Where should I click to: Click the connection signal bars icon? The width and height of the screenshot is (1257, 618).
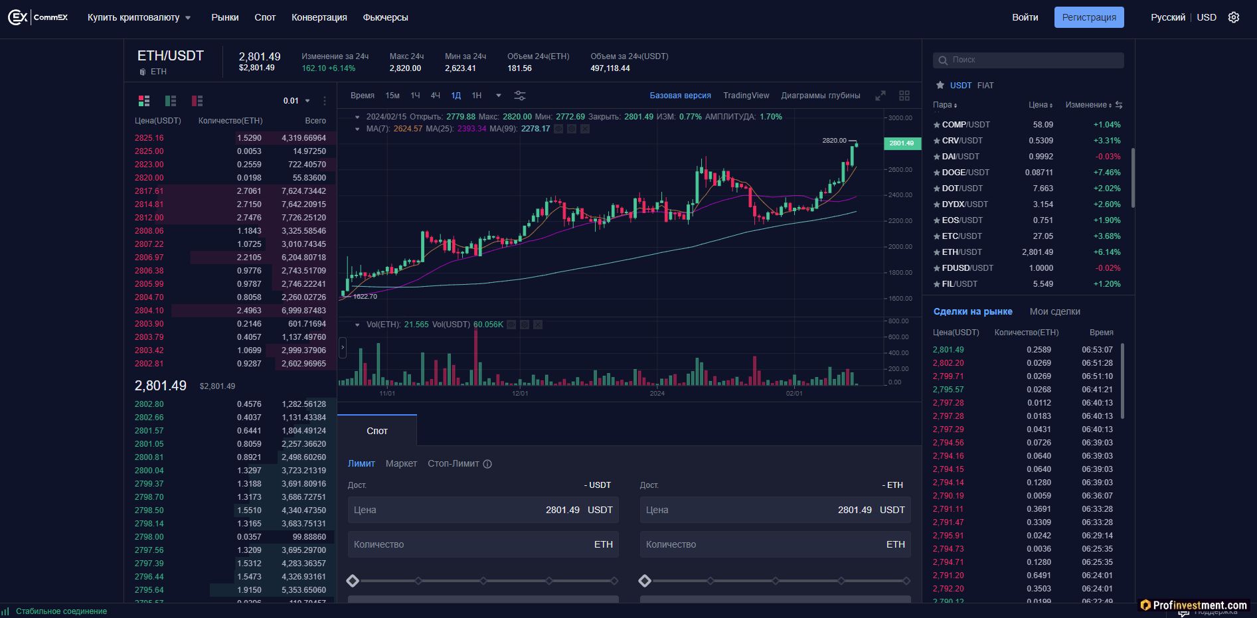[x=5, y=611]
